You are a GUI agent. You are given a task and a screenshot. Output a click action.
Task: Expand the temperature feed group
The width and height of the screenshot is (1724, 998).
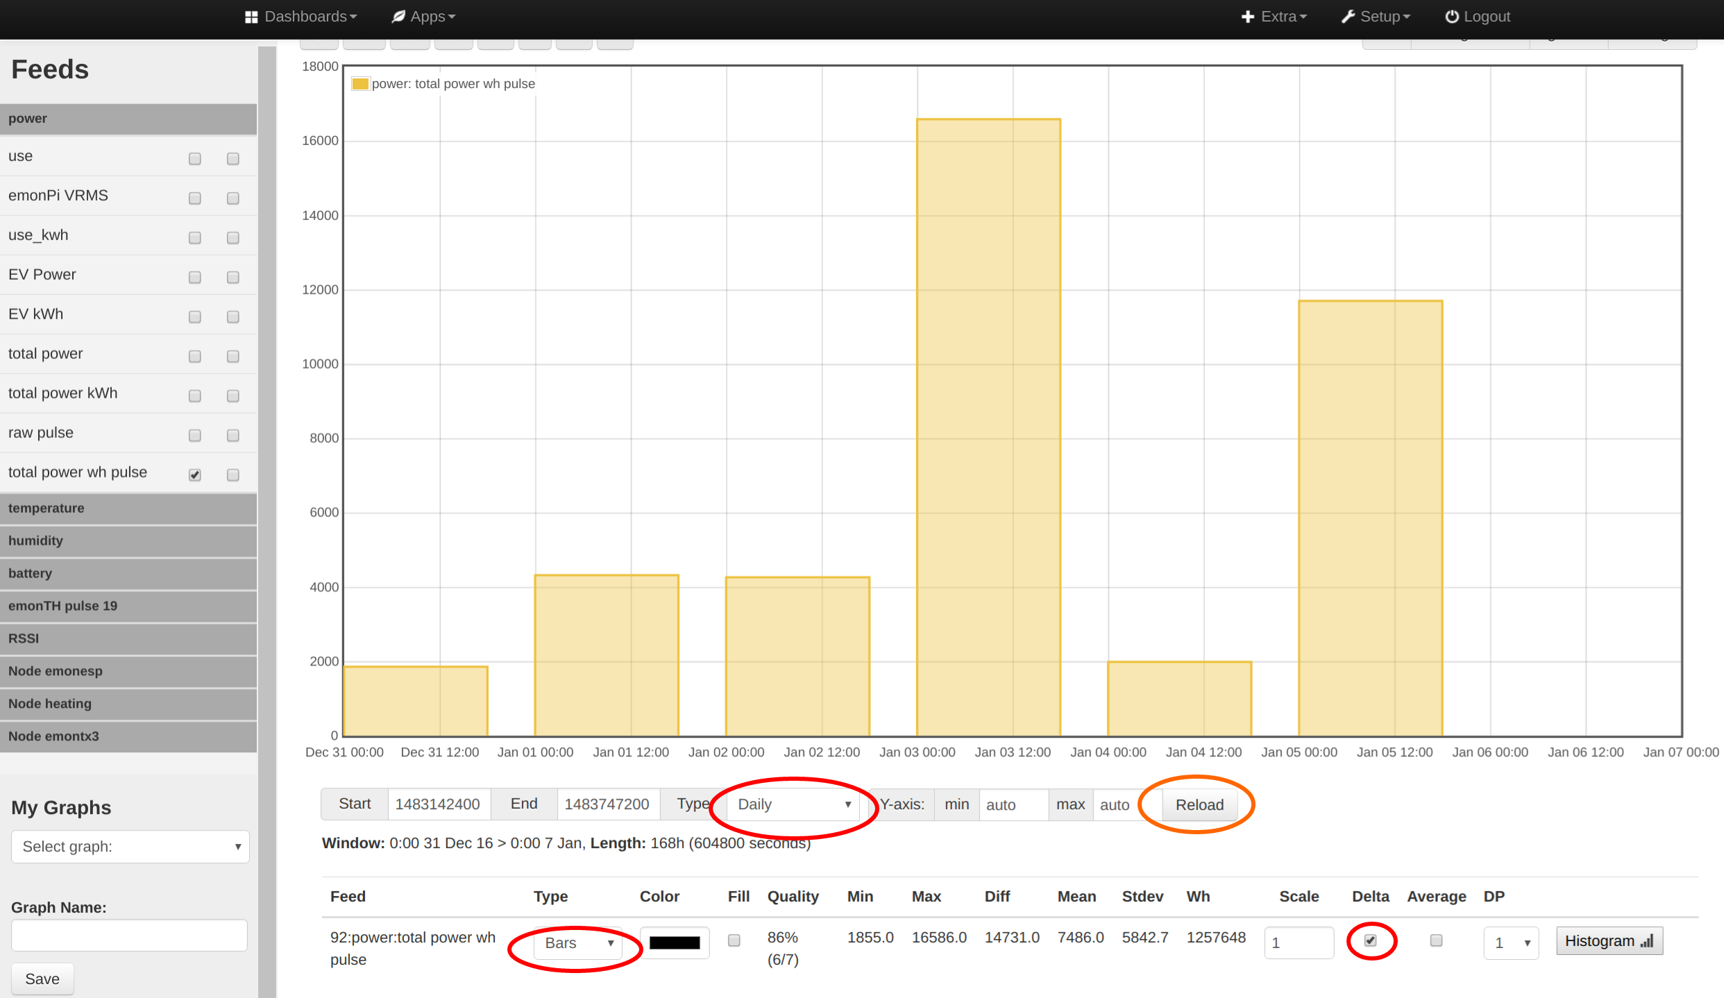click(128, 509)
